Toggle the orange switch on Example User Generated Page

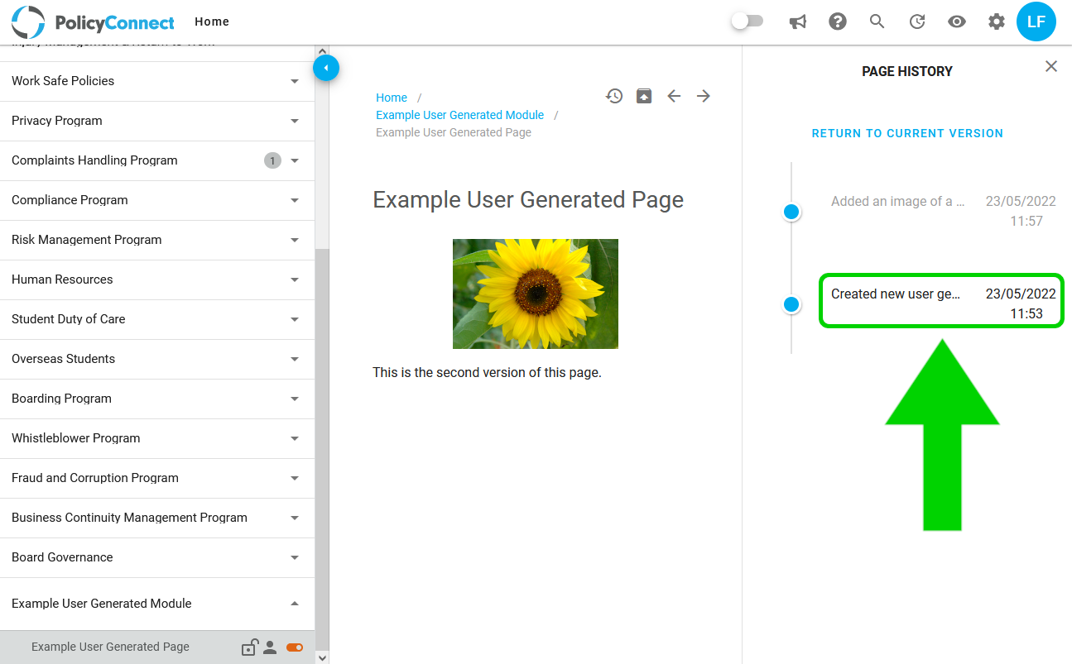pos(295,647)
